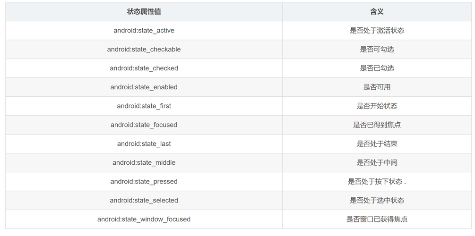Click the android:state_selected cell
The image size is (475, 236).
pyautogui.click(x=144, y=201)
